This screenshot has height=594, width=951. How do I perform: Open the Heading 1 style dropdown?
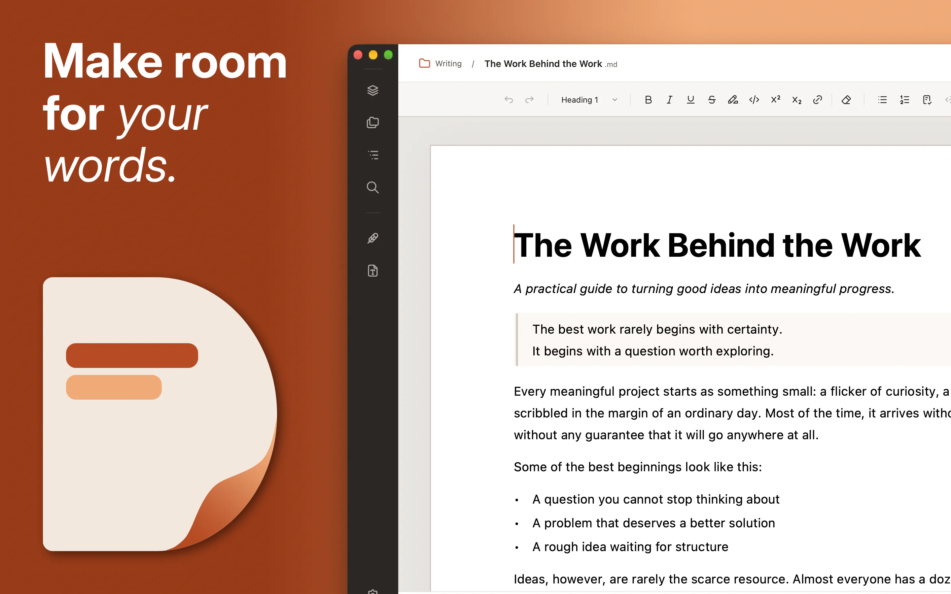point(589,100)
